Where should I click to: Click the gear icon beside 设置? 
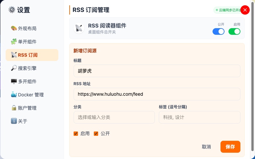click(12, 10)
